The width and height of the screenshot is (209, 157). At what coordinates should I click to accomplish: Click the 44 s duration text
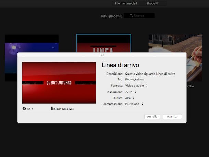tap(30, 109)
